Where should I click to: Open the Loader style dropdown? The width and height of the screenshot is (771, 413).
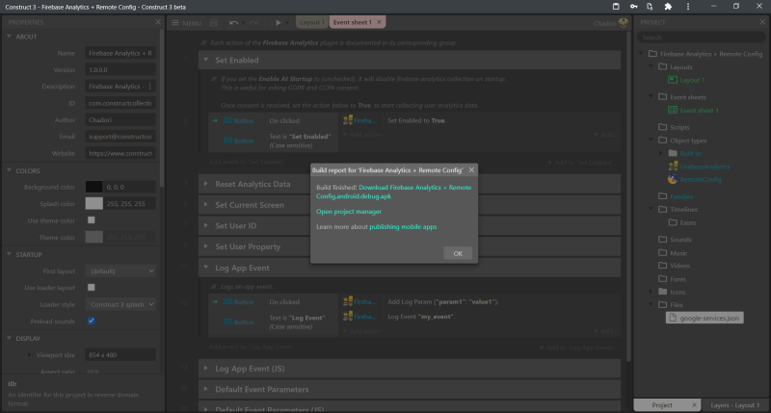point(120,304)
